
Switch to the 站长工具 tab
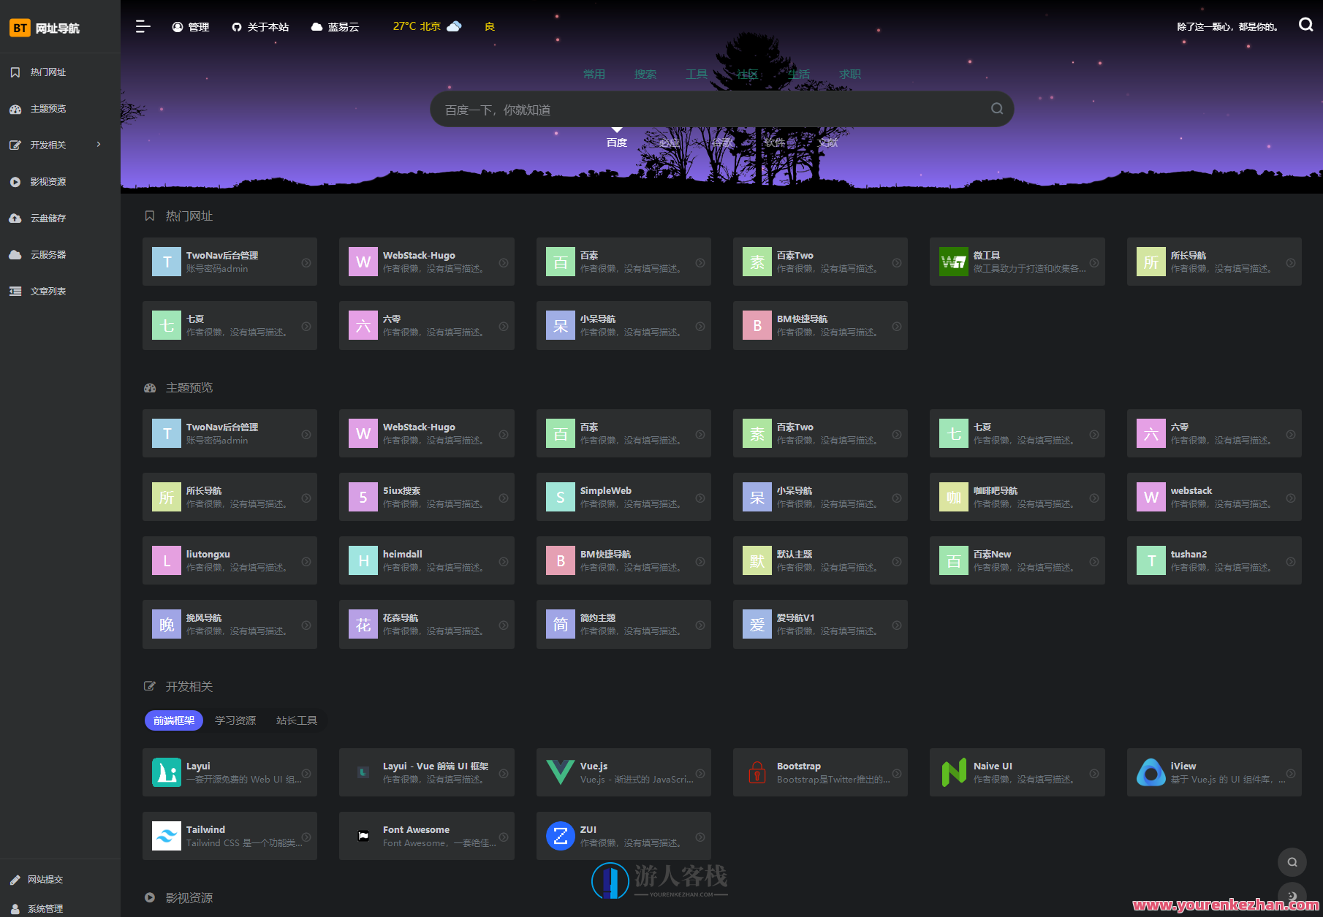click(x=296, y=720)
